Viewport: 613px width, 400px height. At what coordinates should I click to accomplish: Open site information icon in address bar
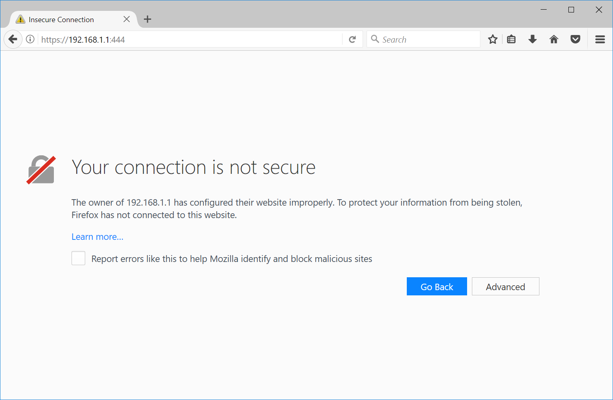30,39
